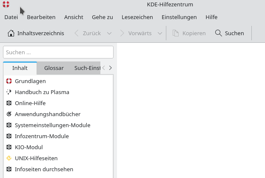The width and height of the screenshot is (265, 178).
Task: Click the Inhaltsverzeichnis home icon
Action: pos(11,33)
